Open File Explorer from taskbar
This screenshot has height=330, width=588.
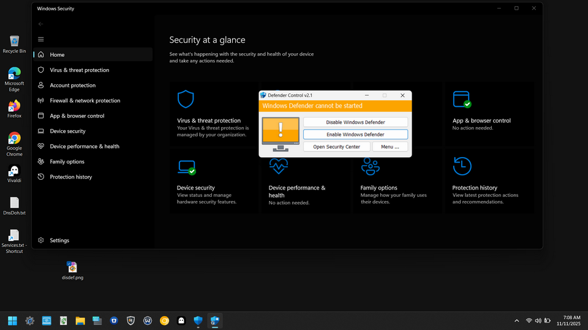click(x=80, y=321)
